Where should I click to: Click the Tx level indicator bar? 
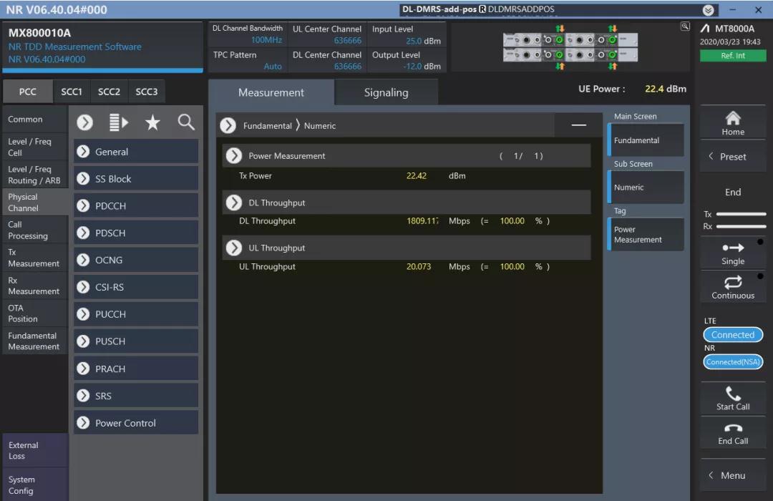click(x=741, y=214)
